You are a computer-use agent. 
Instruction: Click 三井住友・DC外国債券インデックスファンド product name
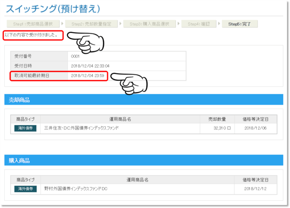point(82,128)
